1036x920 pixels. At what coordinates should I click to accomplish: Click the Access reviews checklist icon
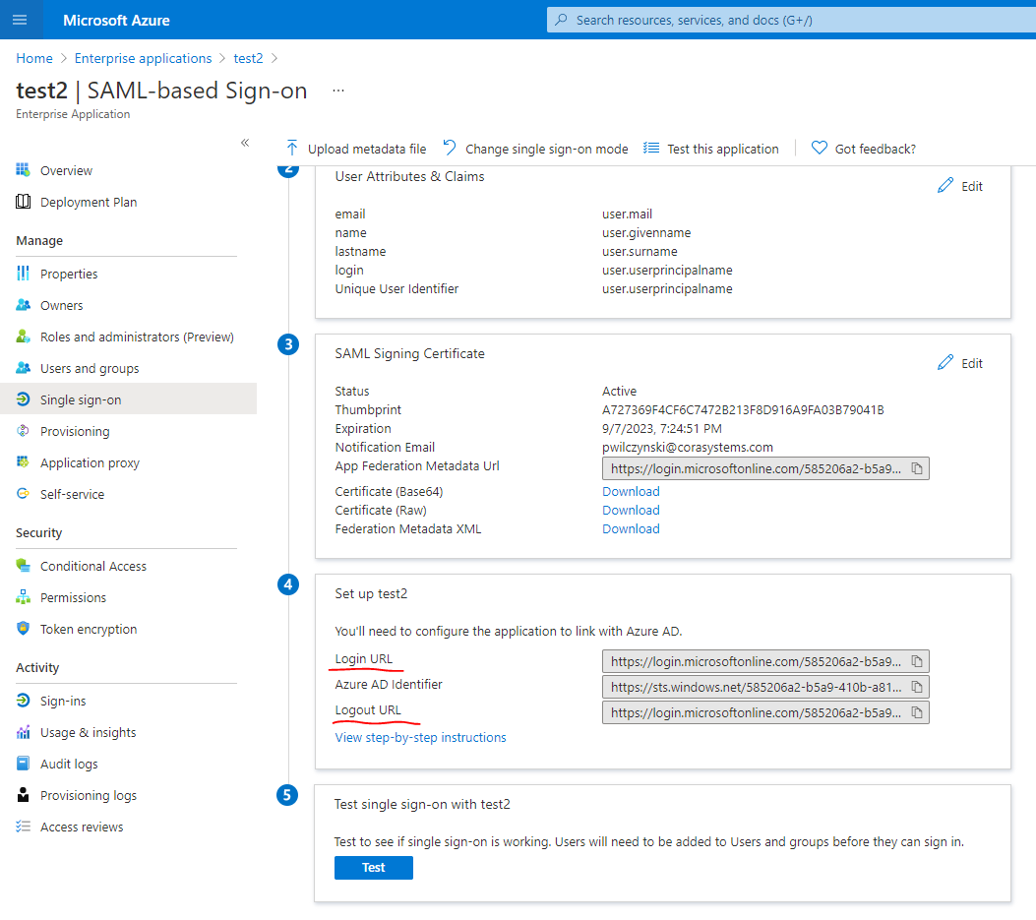[x=24, y=827]
